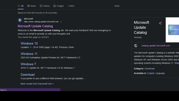Open the Microsoft Update Catalog result title
Image resolution: width=179 pixels, height=101 pixels.
[x=35, y=26]
